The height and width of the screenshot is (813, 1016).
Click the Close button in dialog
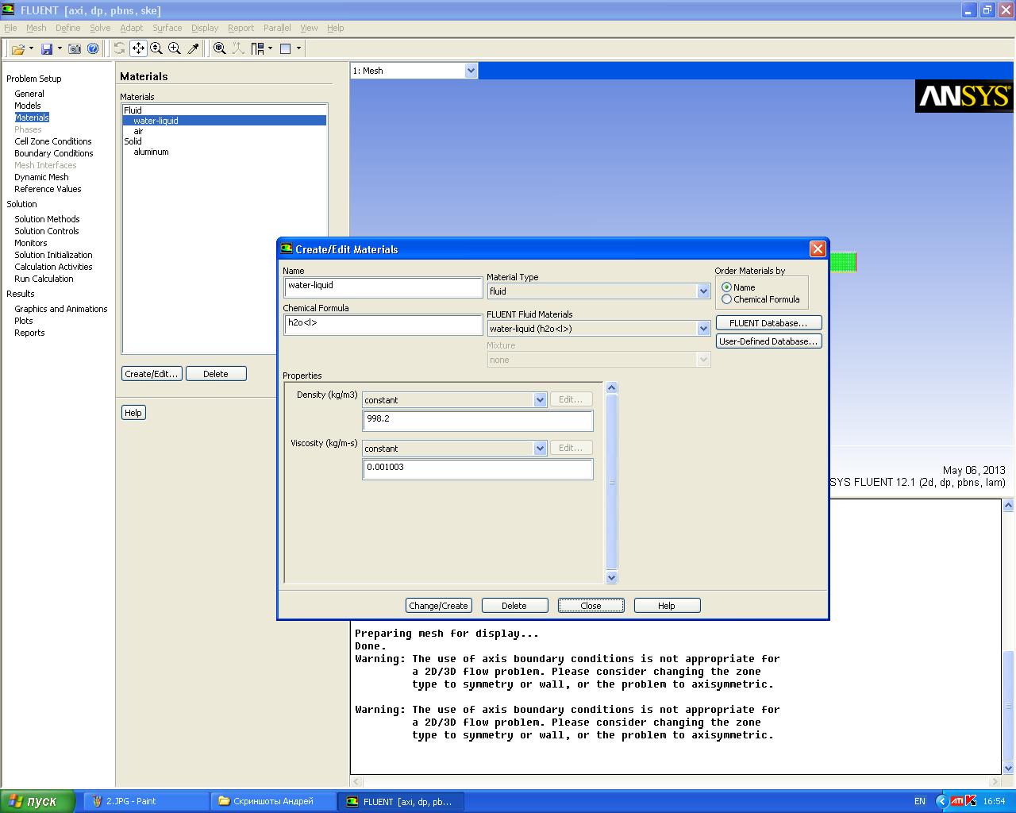[x=591, y=606]
